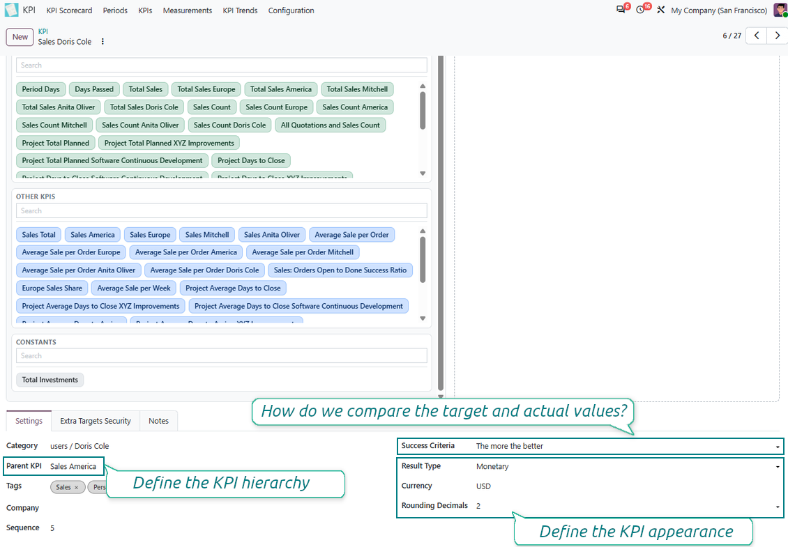Screen dimensions: 788x547
Task: Switch company My Company (San Francisco)
Action: (x=719, y=10)
